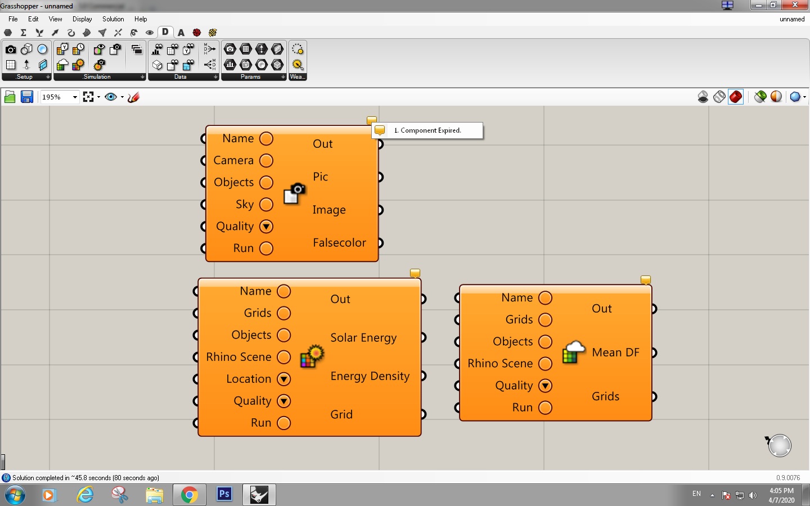810x506 pixels.
Task: Expand the Quality dropdown on the camera component
Action: coord(267,227)
